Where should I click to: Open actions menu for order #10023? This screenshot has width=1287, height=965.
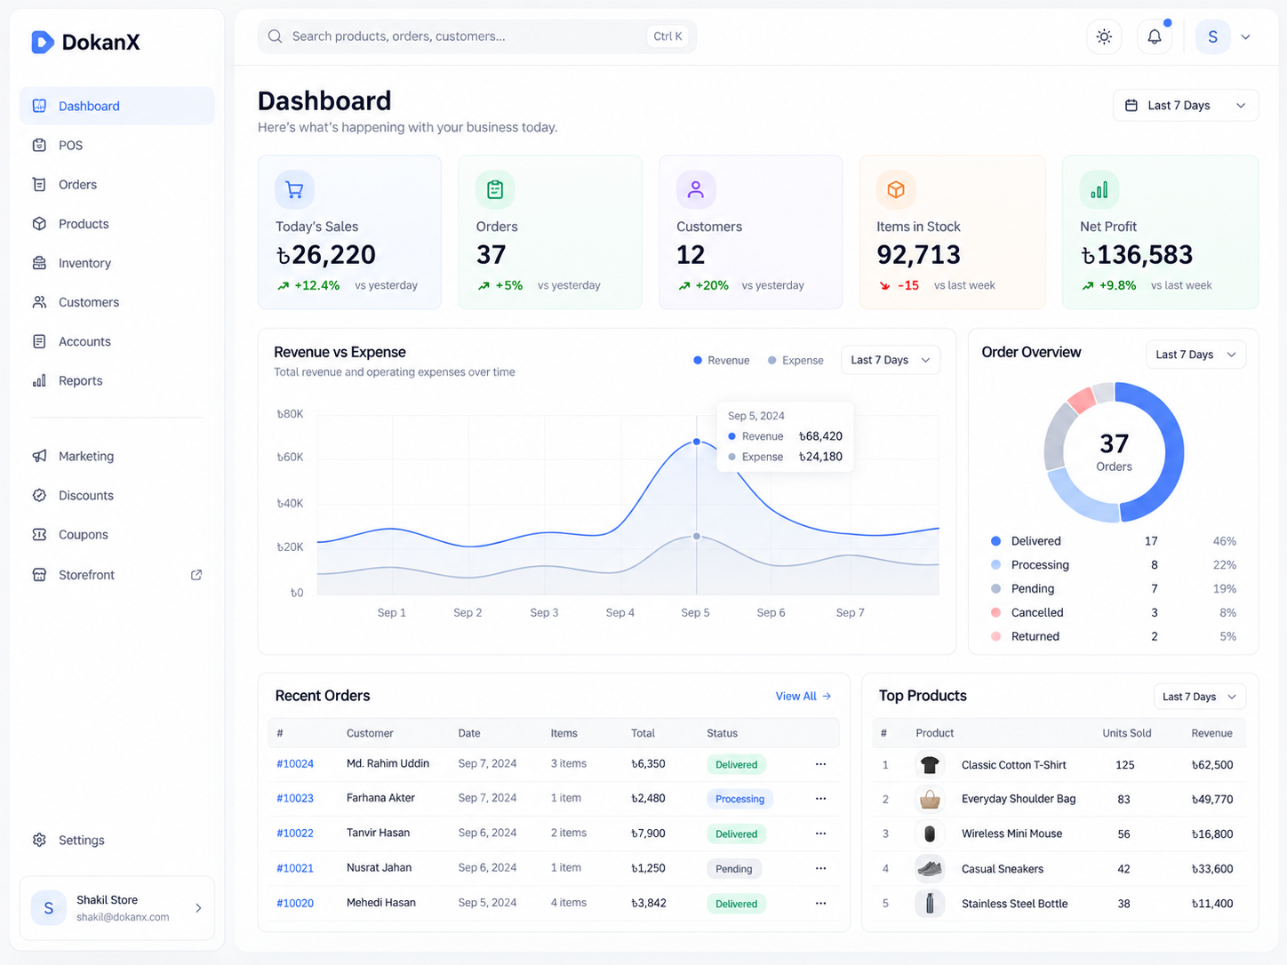(820, 799)
